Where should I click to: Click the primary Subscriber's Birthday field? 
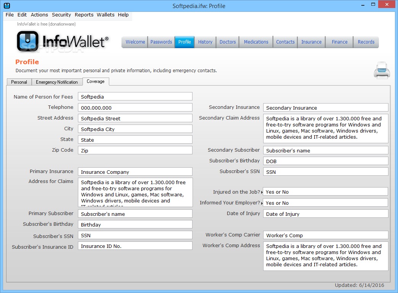point(135,225)
